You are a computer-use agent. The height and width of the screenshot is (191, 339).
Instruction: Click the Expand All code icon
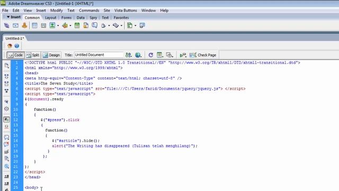click(6, 91)
